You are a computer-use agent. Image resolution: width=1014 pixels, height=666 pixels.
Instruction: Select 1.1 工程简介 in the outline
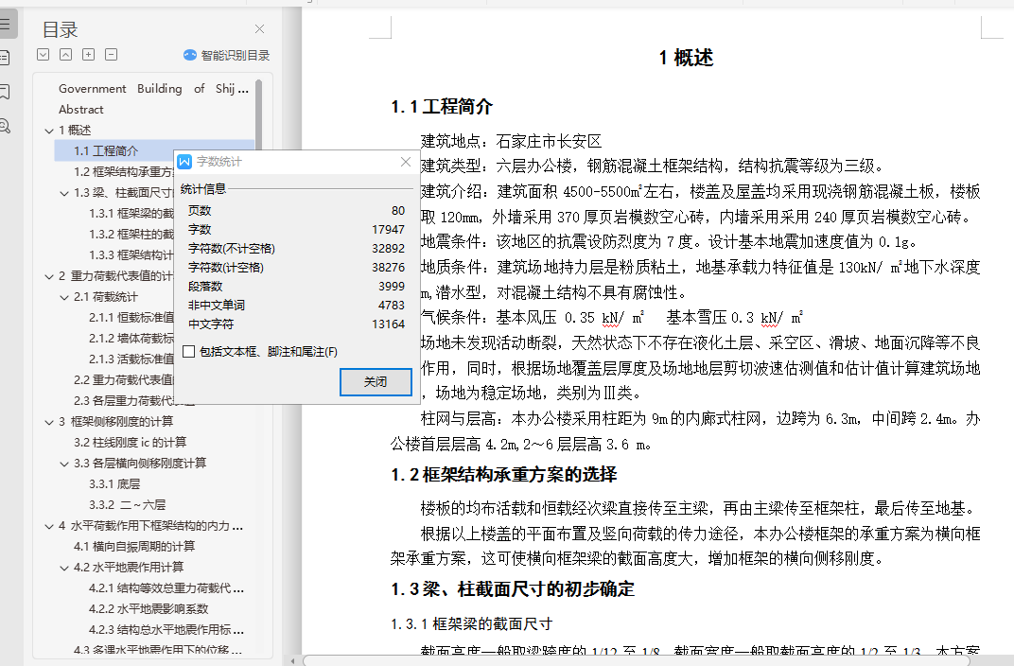pos(105,150)
